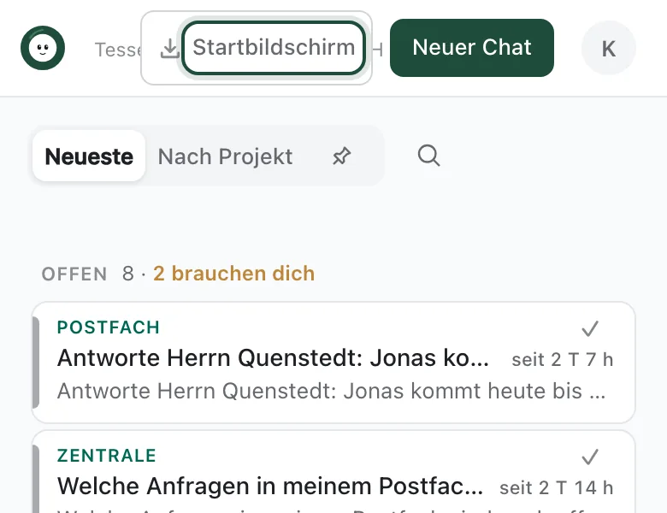
Task: Open 'Welche Anfragen in meinem Postfac...' title
Action: click(x=270, y=486)
